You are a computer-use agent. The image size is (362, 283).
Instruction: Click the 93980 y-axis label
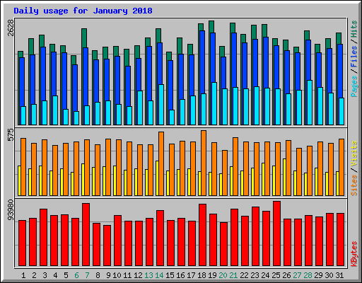11,210
